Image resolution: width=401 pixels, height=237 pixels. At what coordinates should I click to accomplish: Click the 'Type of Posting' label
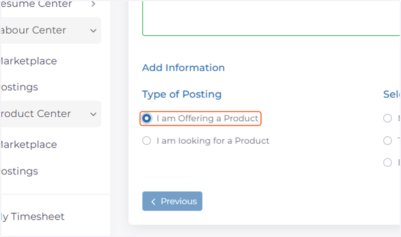(182, 94)
